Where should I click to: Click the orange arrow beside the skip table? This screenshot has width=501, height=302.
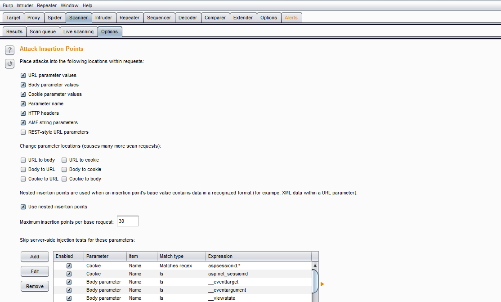click(x=322, y=284)
